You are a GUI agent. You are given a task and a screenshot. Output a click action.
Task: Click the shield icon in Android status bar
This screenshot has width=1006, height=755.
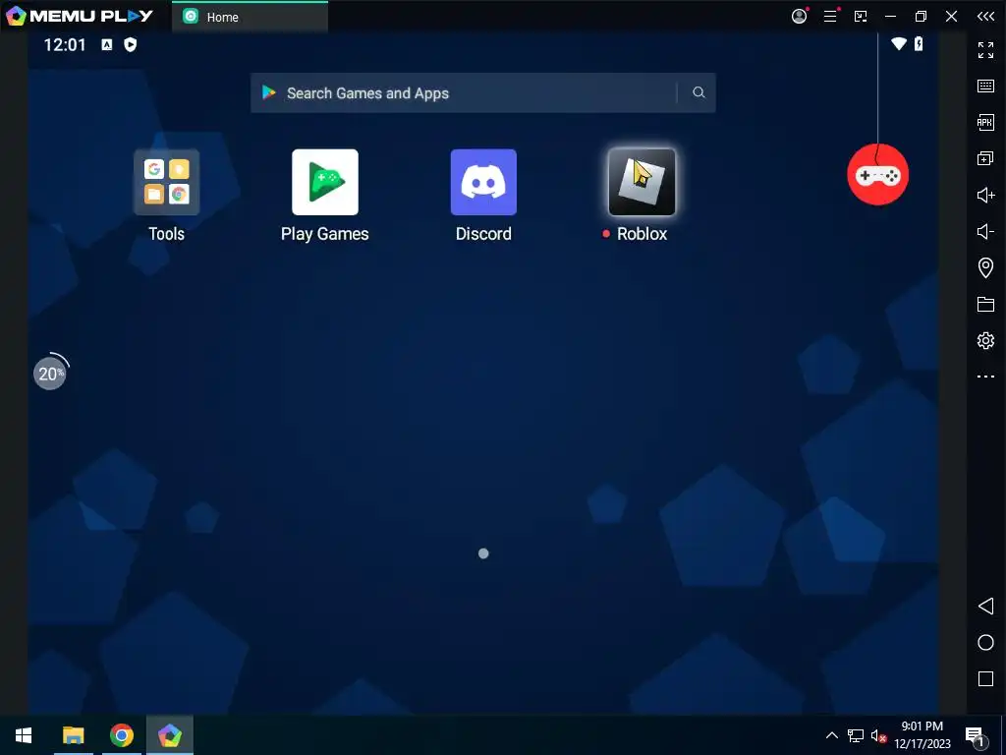pyautogui.click(x=131, y=44)
